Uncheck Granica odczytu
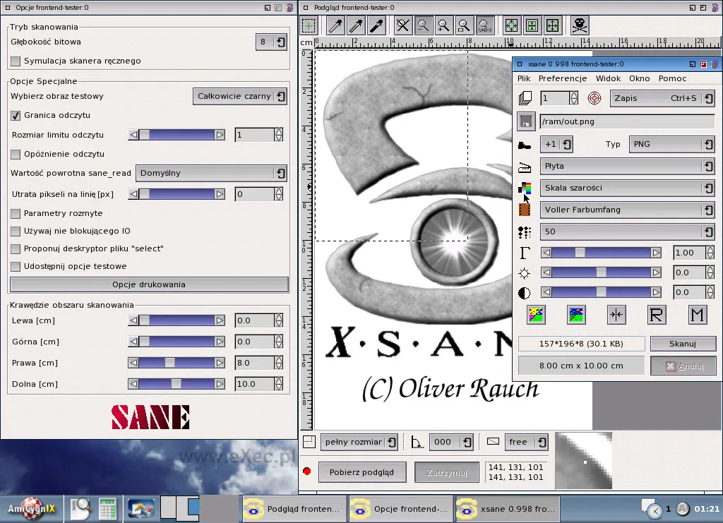The width and height of the screenshot is (723, 523). [15, 115]
